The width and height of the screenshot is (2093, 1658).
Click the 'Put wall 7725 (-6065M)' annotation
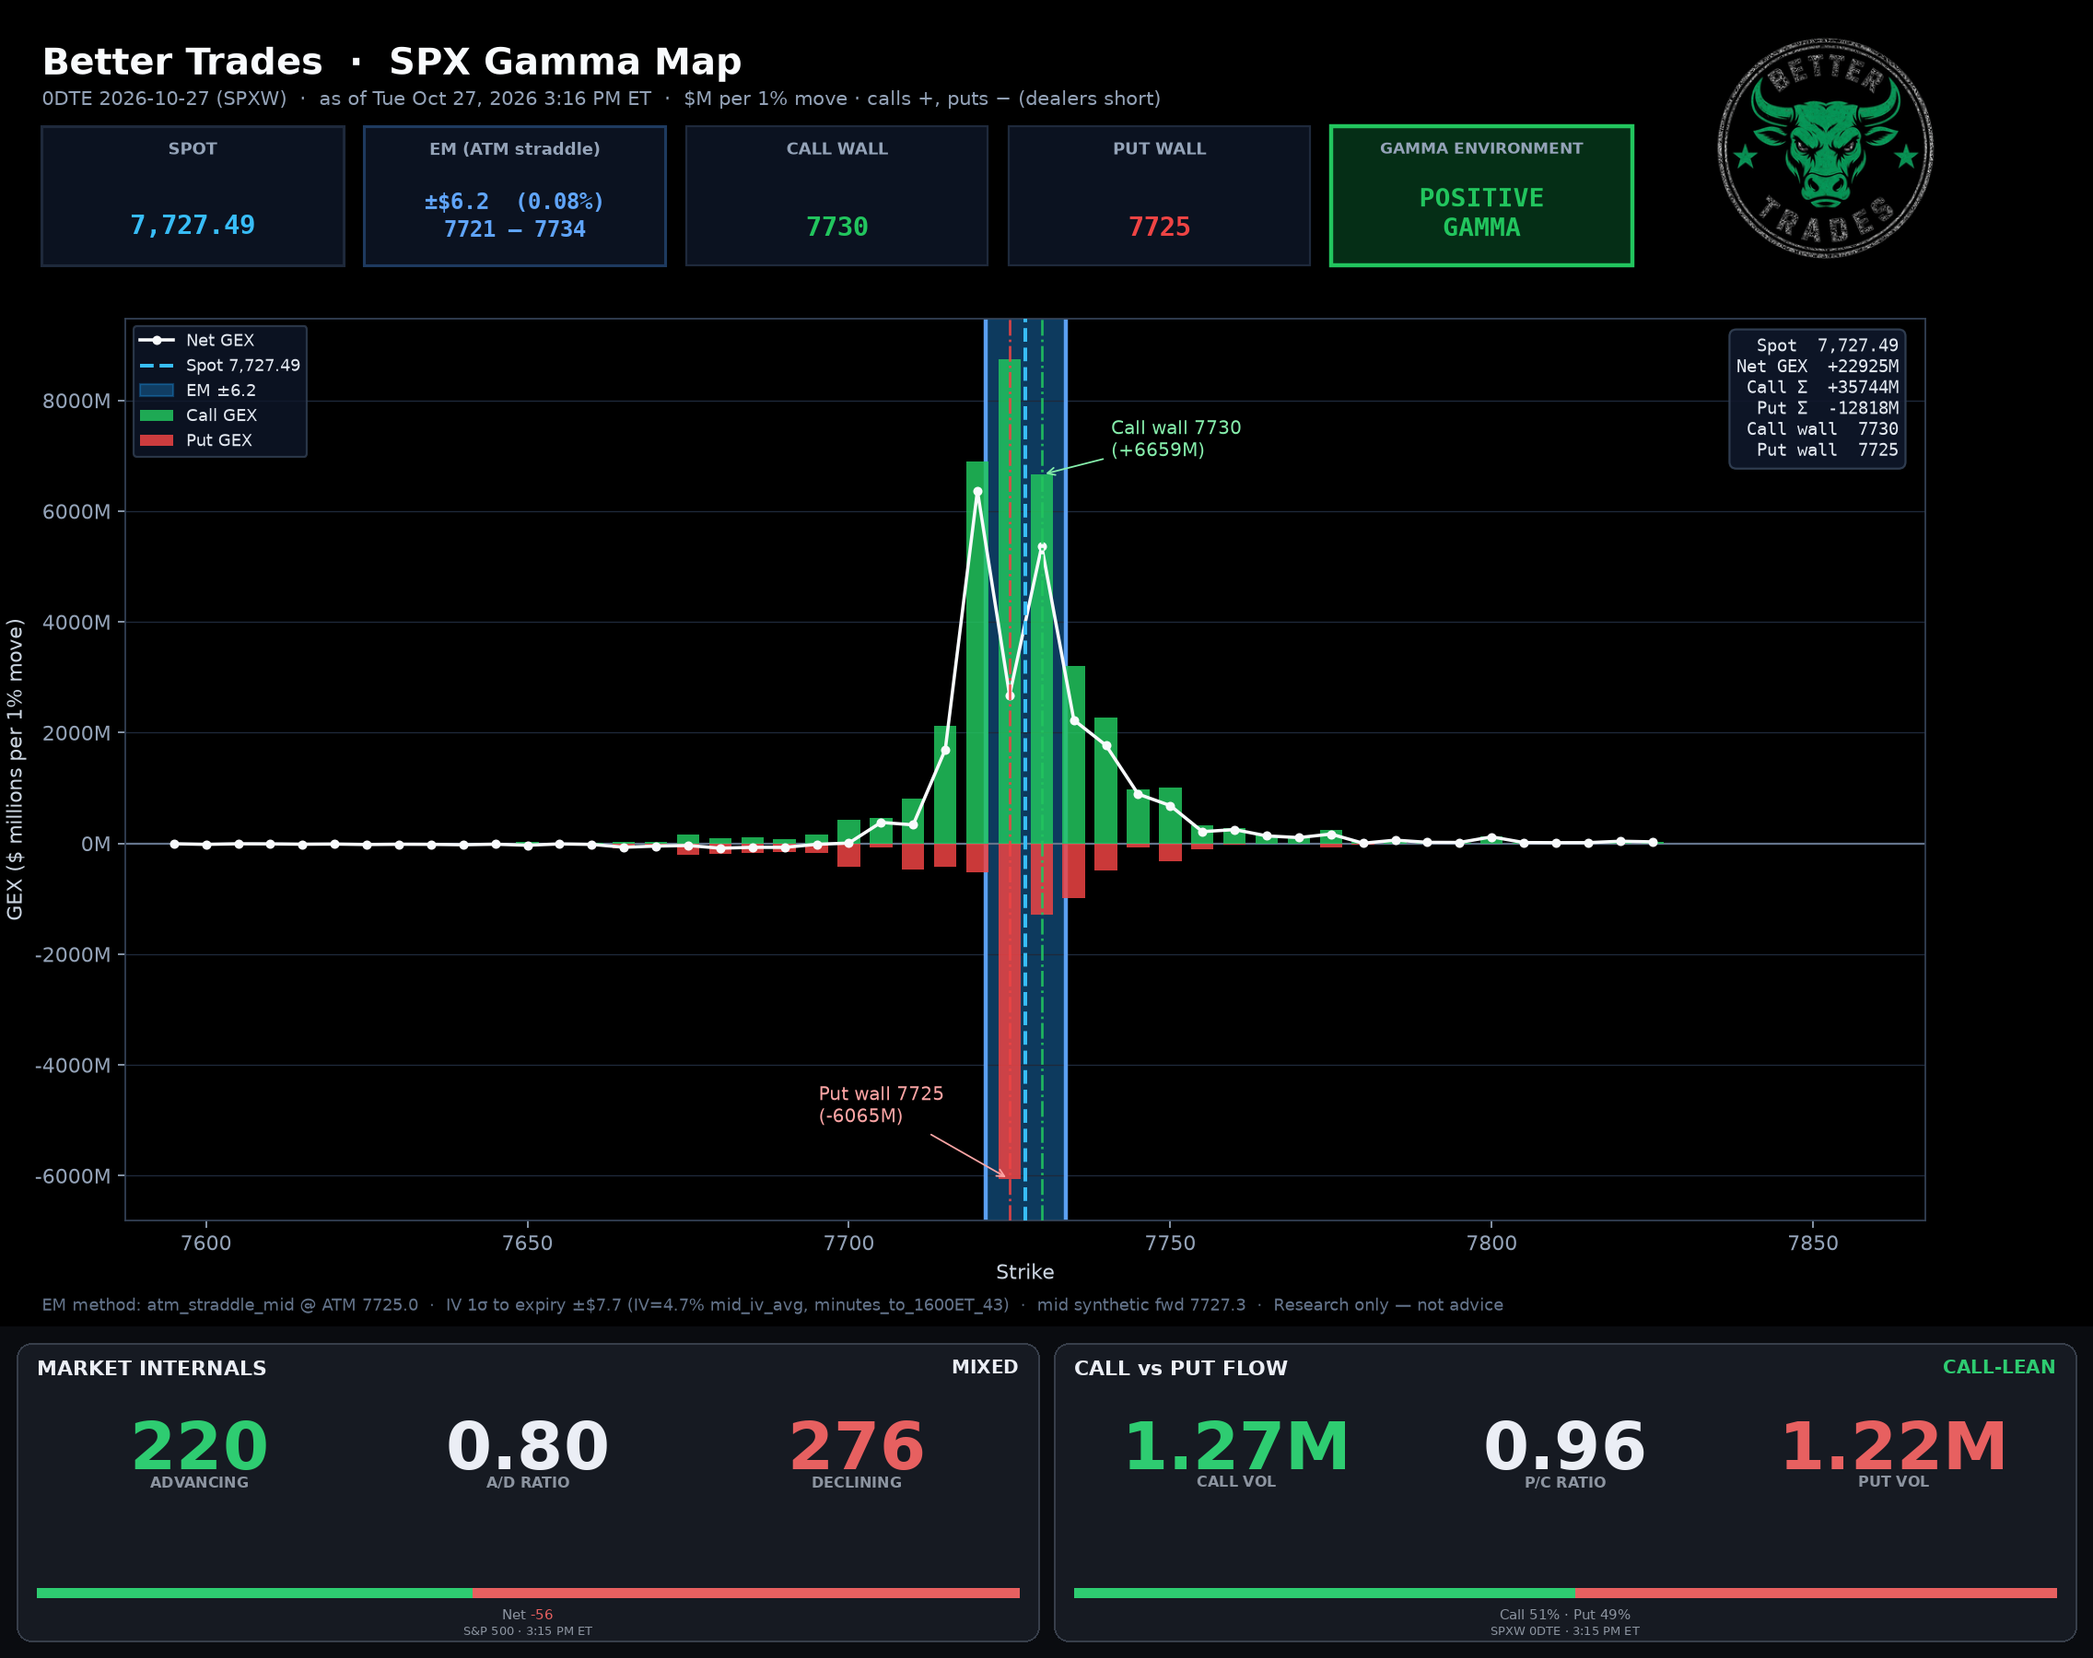coord(881,1104)
